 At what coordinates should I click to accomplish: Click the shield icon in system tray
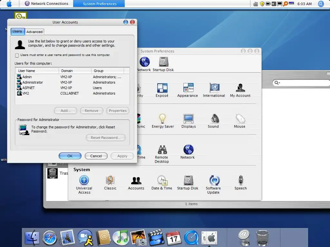262,4
